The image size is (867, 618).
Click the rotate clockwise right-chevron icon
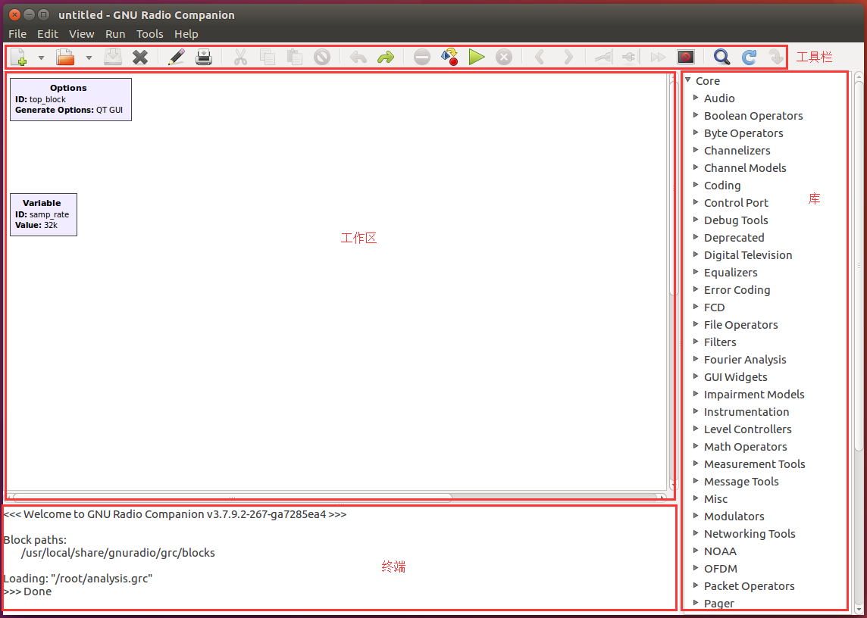pyautogui.click(x=568, y=57)
